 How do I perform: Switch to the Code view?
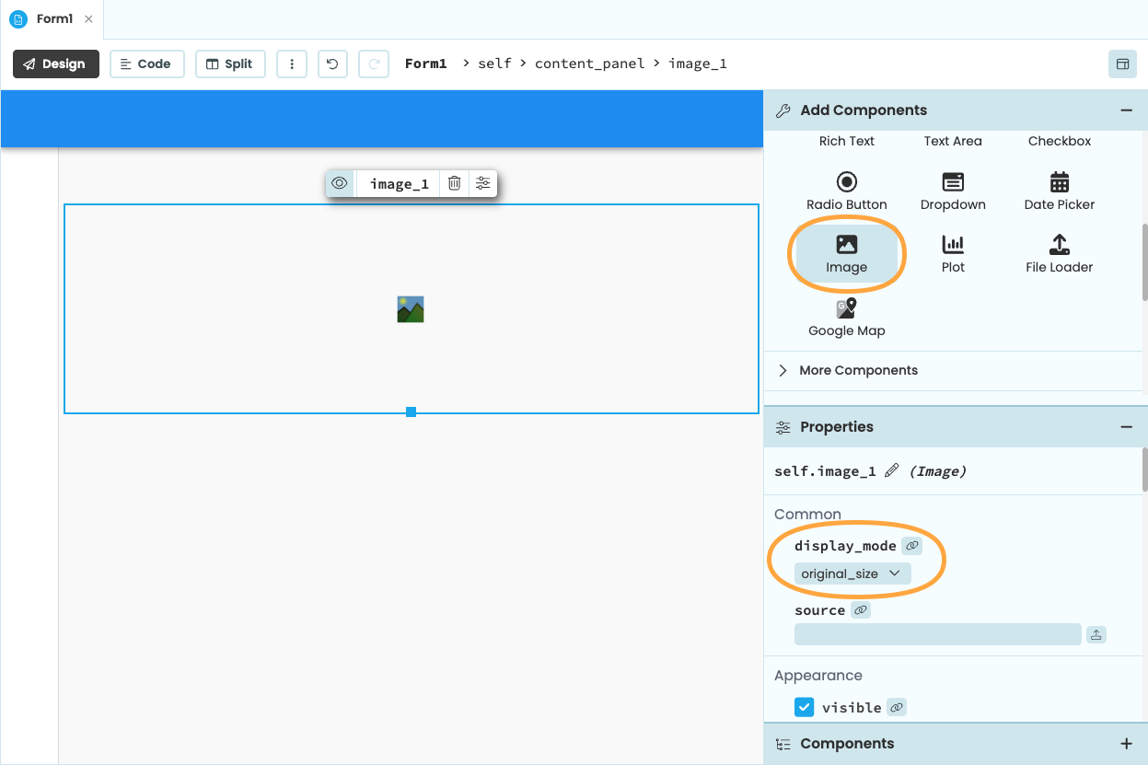click(146, 64)
